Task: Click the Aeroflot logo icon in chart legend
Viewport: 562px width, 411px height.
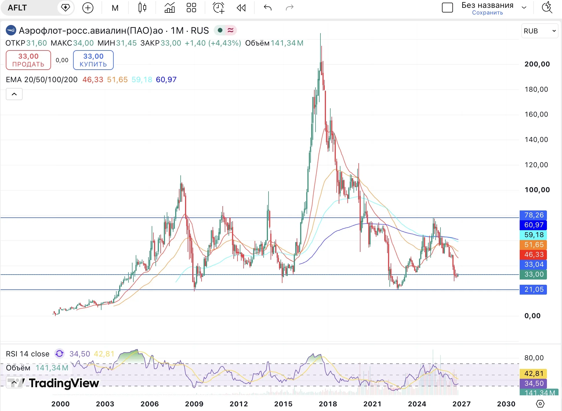Action: [11, 30]
